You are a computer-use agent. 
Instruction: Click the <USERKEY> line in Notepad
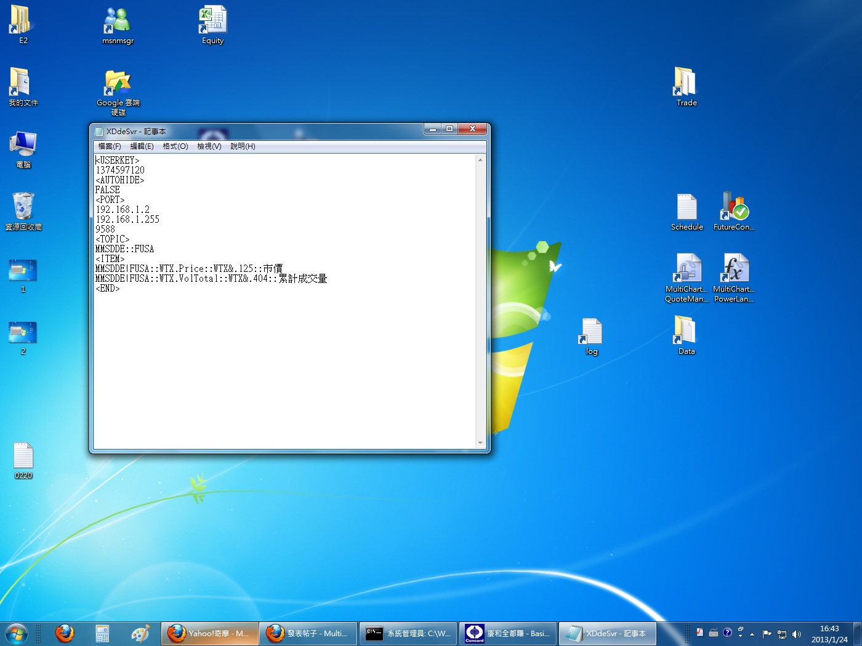click(118, 161)
